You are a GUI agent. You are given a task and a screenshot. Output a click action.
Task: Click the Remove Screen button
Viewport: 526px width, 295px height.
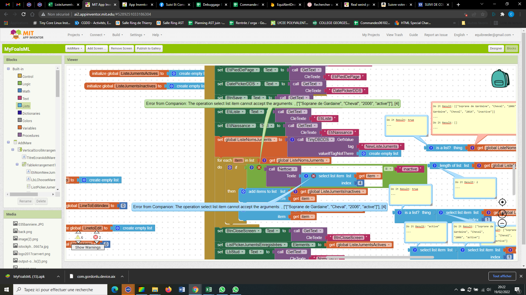tap(121, 48)
